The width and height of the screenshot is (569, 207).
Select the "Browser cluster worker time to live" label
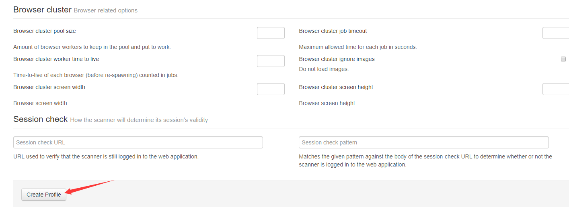tap(56, 59)
